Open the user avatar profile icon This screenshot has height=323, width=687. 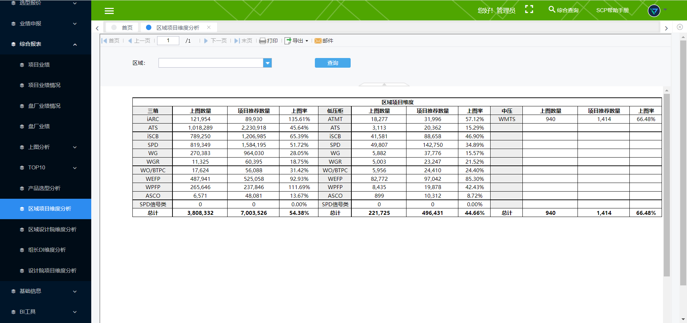click(654, 11)
